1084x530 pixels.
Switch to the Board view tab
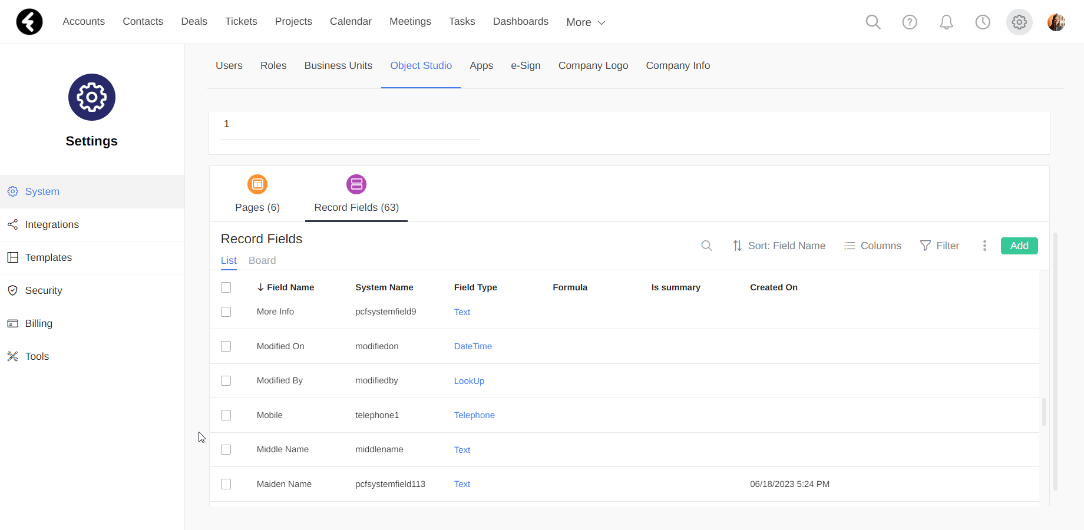[x=262, y=260]
